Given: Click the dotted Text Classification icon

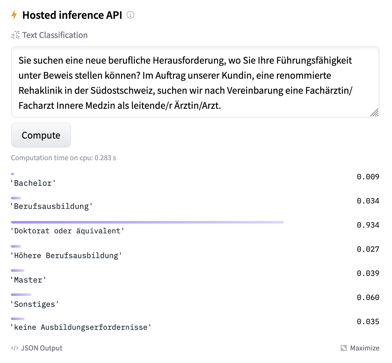Looking at the screenshot, I should pos(15,35).
